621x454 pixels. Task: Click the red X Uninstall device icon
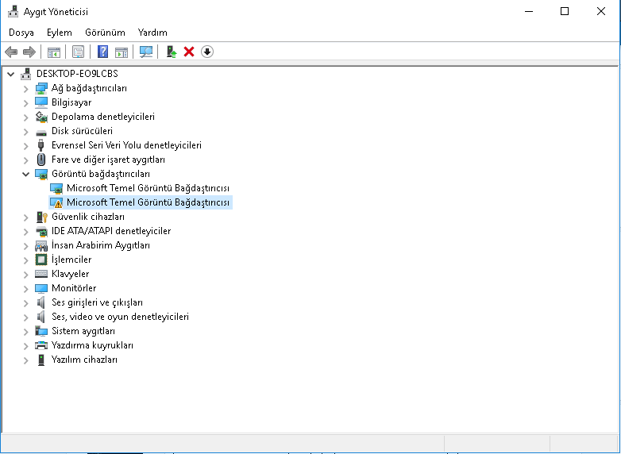tap(189, 52)
